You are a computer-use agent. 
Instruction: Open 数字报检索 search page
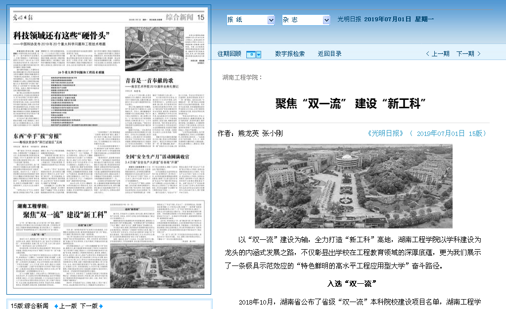tap(290, 54)
